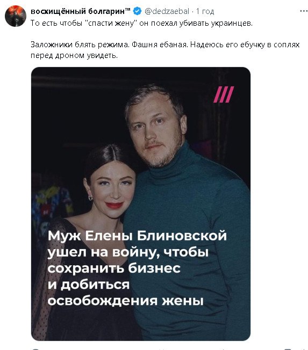Screen dimensions: 308x350
Task: Click the "1 год" timestamp
Action: [x=205, y=11]
